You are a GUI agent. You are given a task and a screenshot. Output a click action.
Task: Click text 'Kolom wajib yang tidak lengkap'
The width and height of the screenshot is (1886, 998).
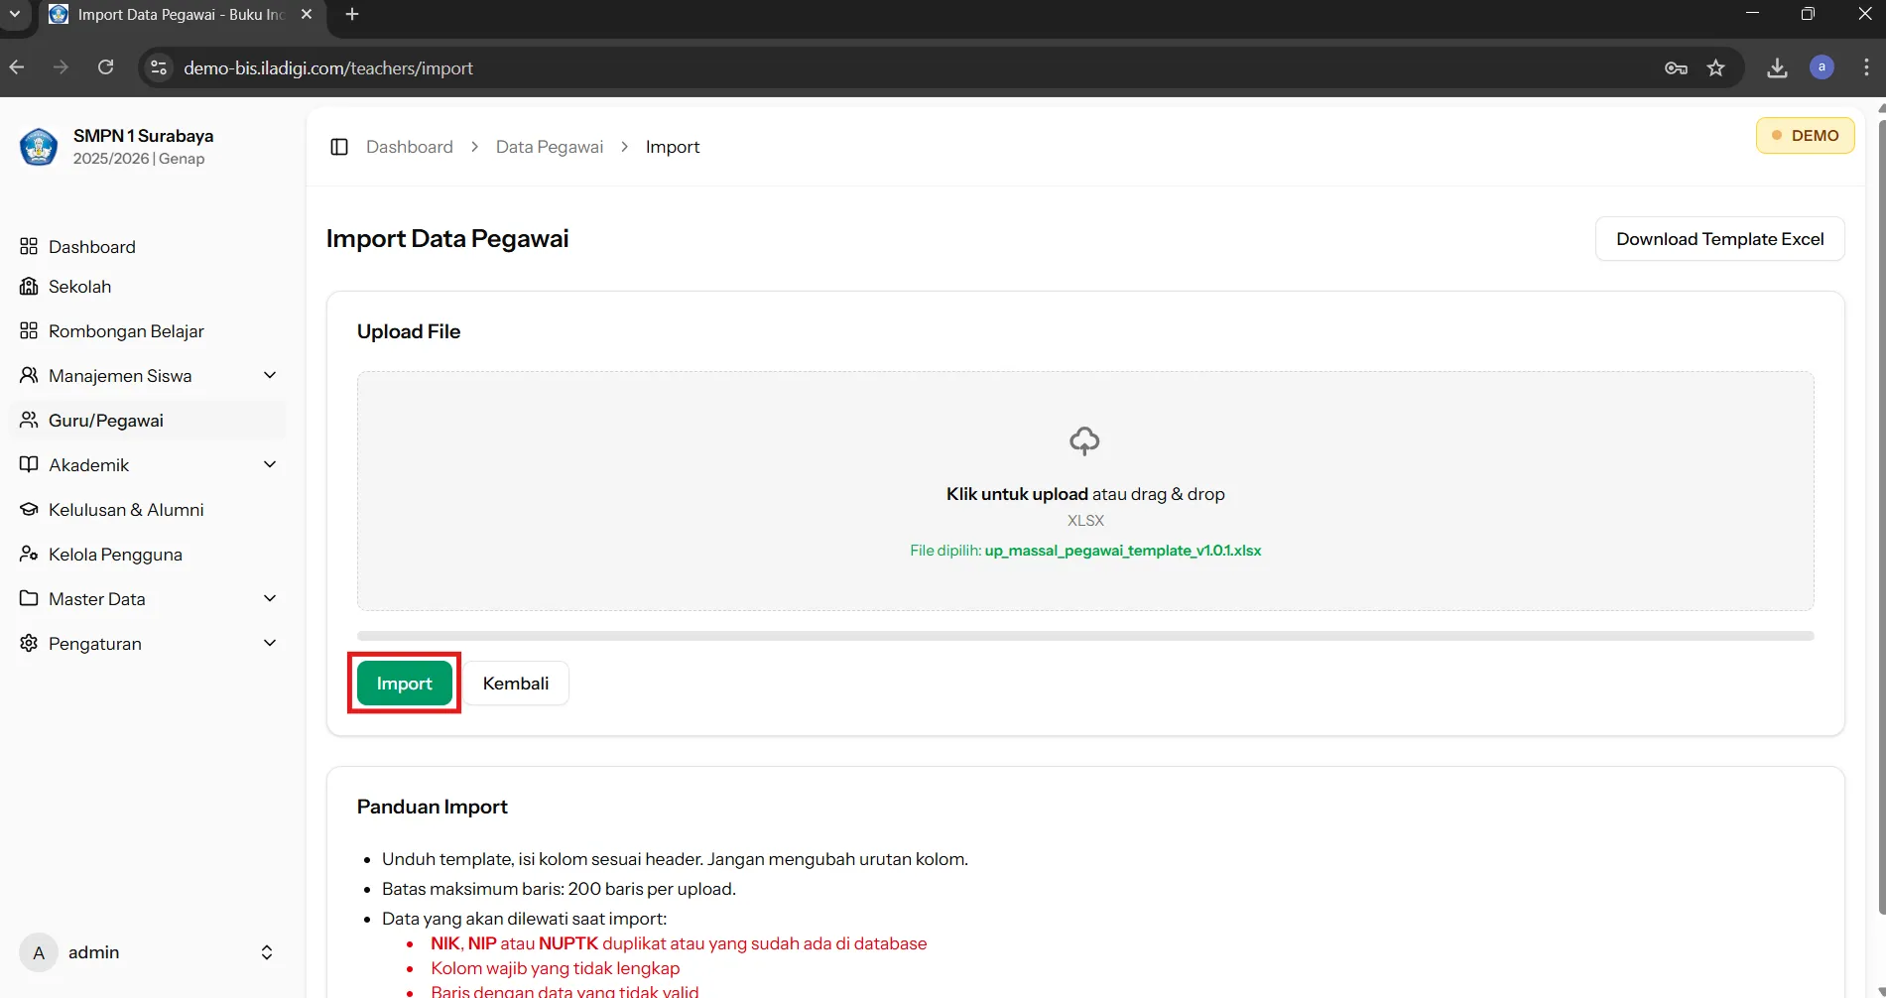(556, 968)
